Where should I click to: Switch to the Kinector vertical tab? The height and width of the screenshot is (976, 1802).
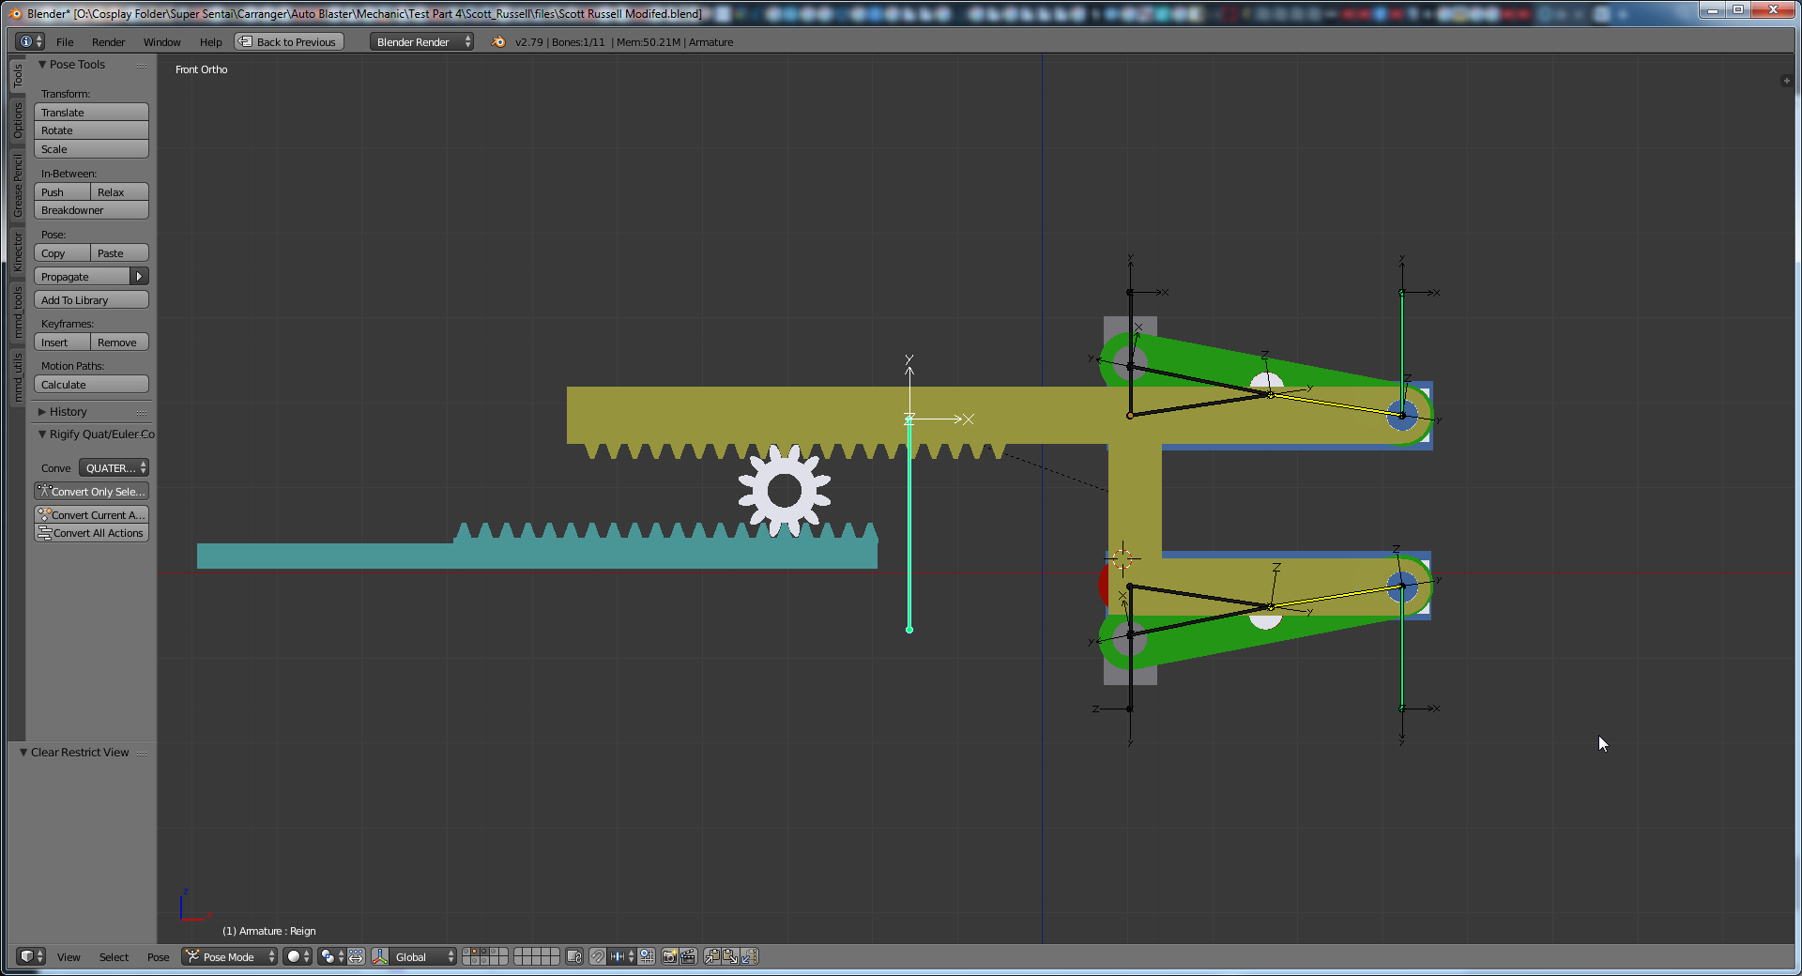(x=17, y=252)
